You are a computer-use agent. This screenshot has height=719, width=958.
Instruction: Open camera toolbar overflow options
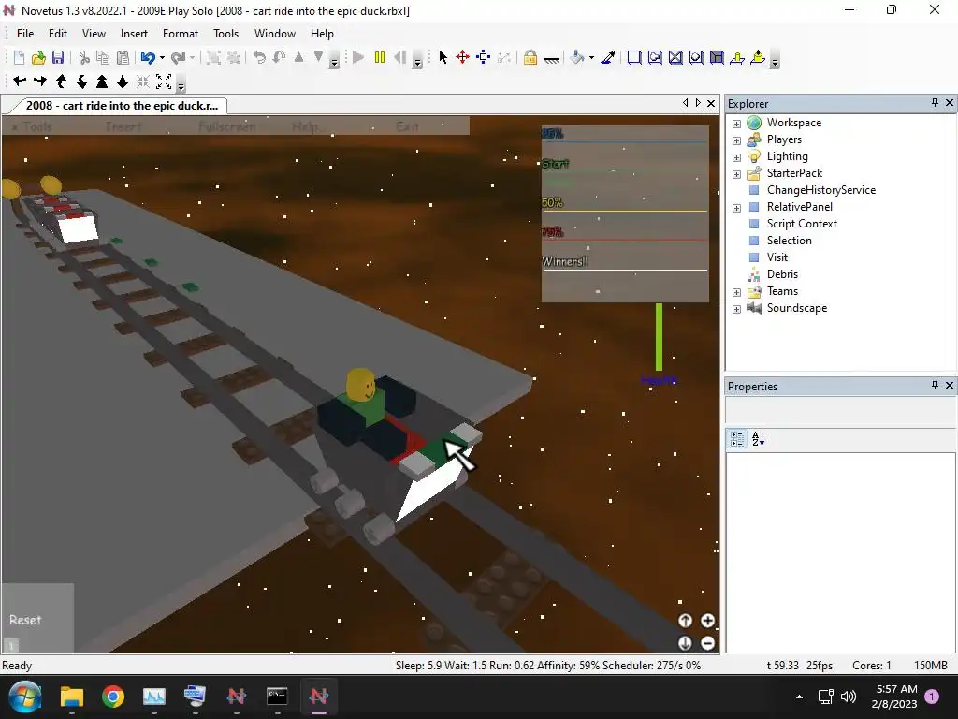coord(181,85)
